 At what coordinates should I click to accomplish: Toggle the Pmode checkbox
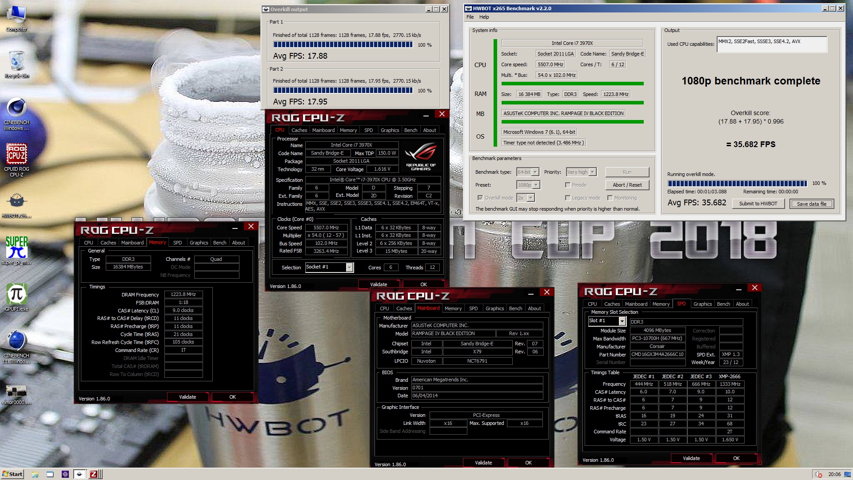click(x=568, y=185)
